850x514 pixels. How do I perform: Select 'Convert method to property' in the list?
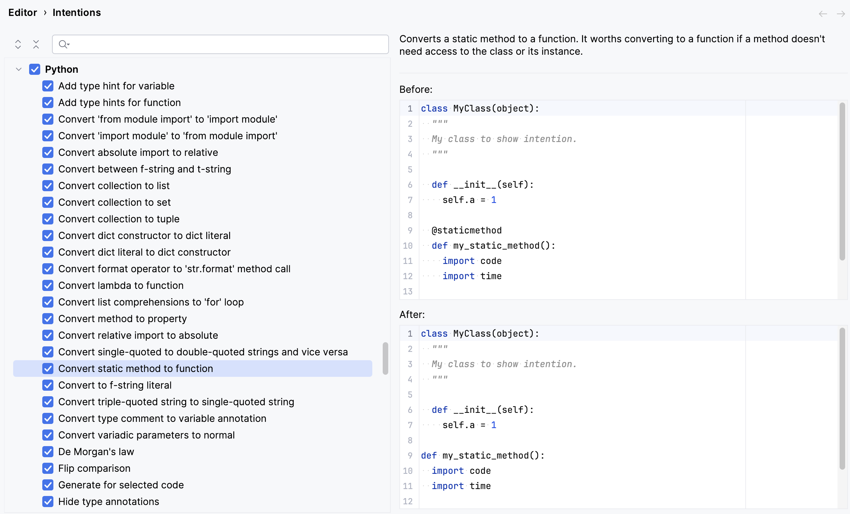pos(122,319)
